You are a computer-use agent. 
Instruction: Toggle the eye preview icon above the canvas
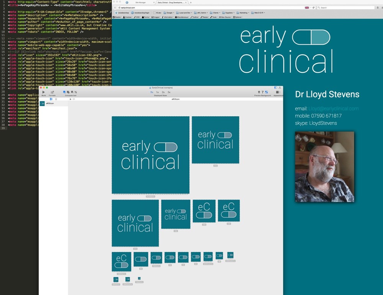[74, 99]
